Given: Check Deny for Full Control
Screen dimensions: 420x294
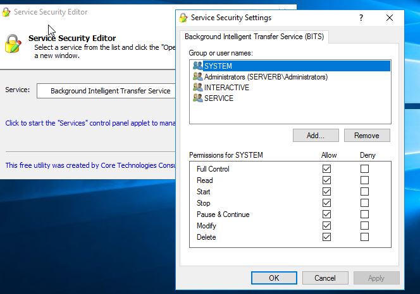Looking at the screenshot, I should (364, 169).
